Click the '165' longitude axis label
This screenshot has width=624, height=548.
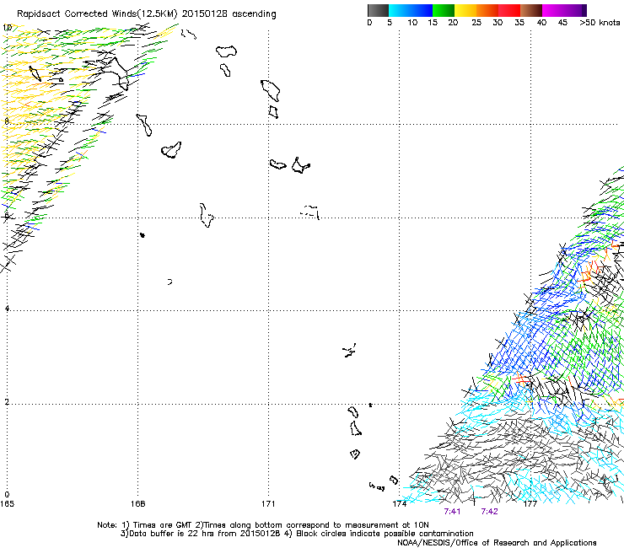(7, 504)
